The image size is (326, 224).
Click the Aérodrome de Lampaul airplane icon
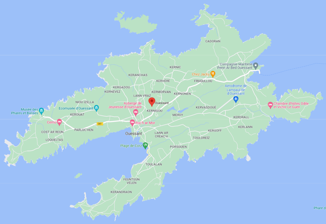pos(236,99)
